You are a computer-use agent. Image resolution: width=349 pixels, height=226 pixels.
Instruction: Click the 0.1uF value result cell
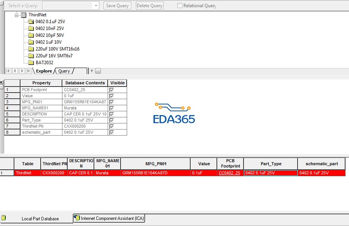(204, 173)
